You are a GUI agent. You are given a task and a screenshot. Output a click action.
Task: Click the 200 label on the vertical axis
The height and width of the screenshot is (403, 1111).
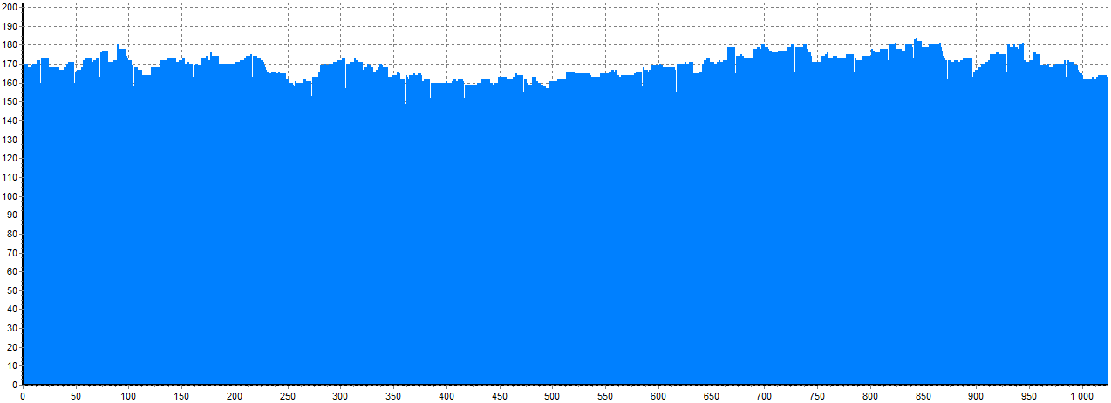[10, 7]
